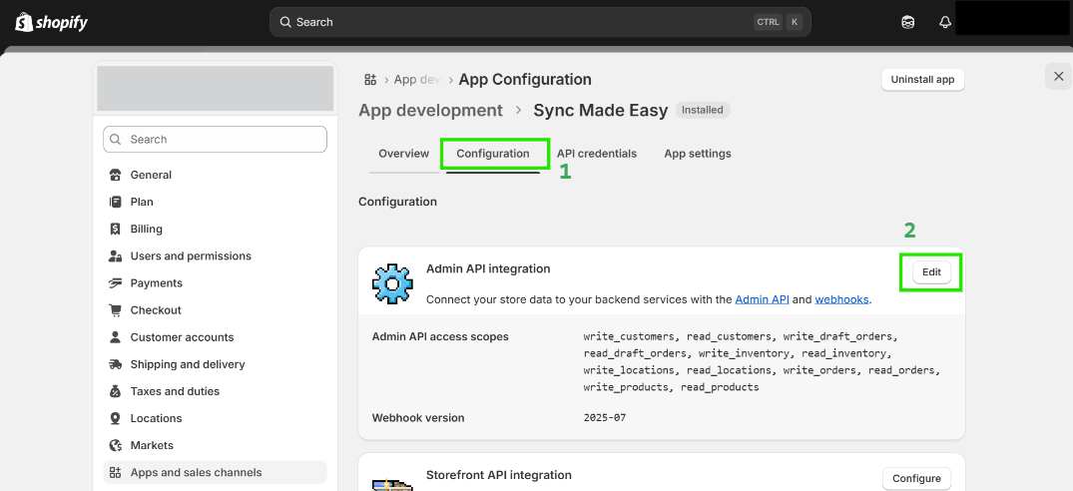The image size is (1073, 491).
Task: Configure the Storefront API integration
Action: tap(916, 478)
